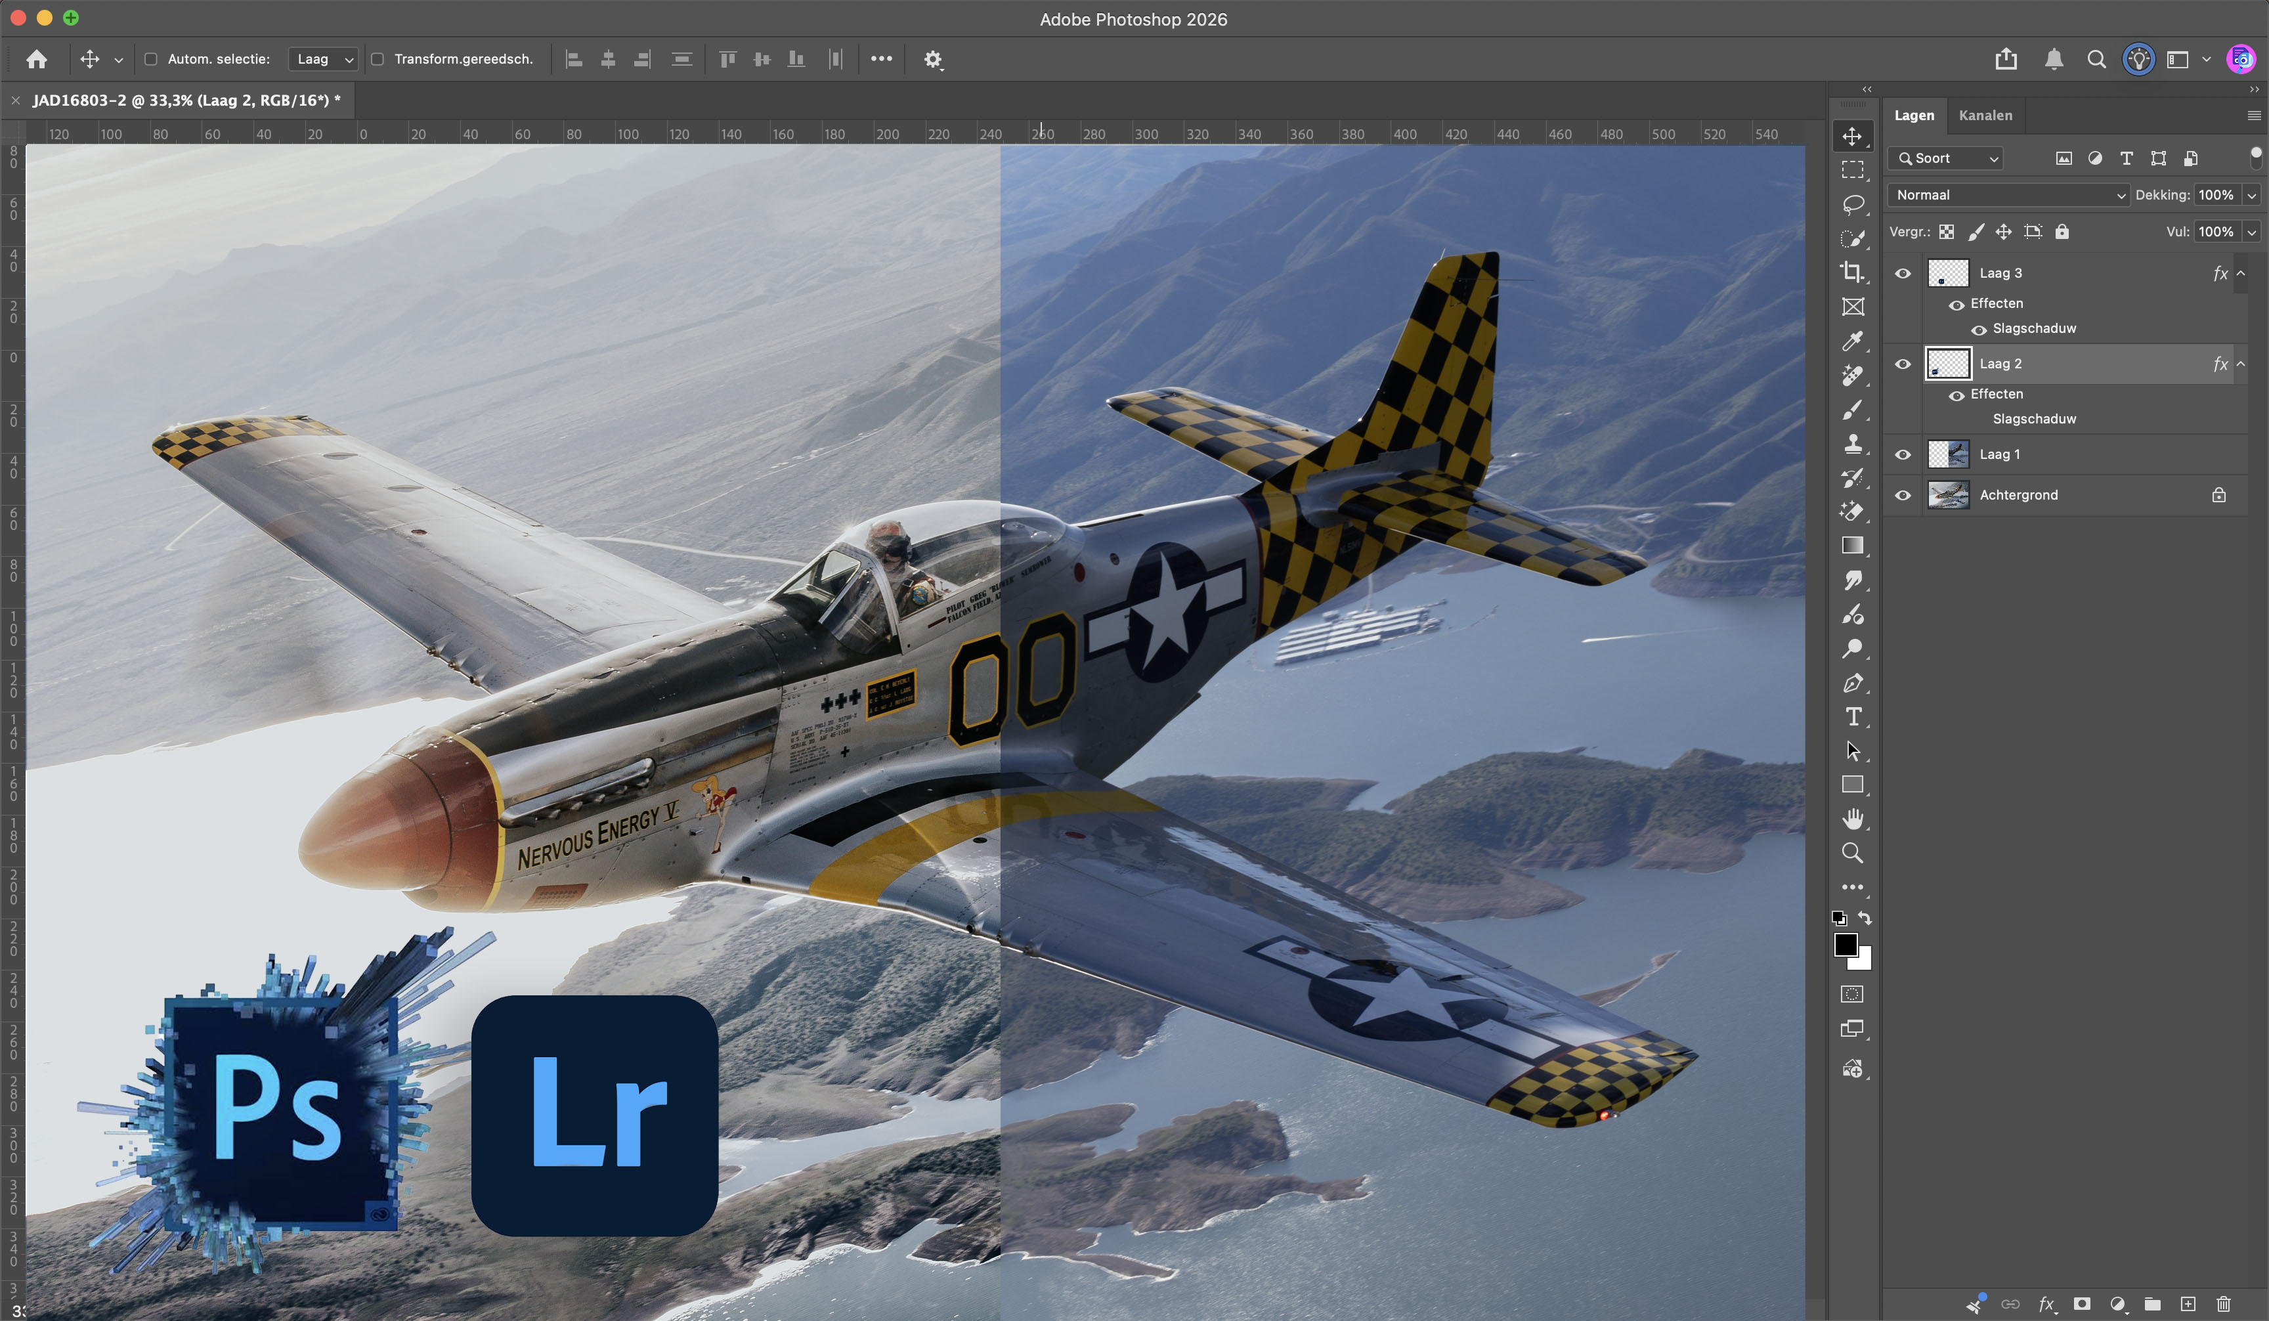Viewport: 2269px width, 1321px height.
Task: Select the Zoom tool in the toolbox
Action: pyautogui.click(x=1852, y=853)
